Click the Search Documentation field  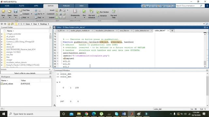tap(188, 6)
